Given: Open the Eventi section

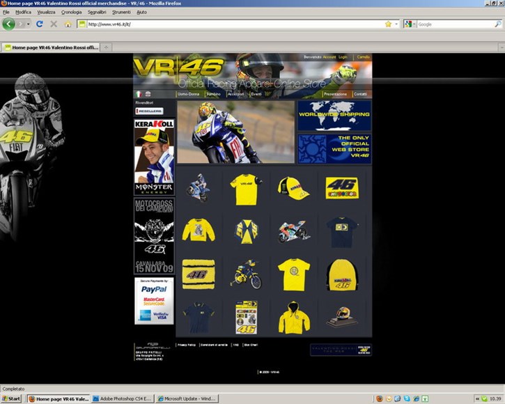Looking at the screenshot, I should tap(256, 94).
